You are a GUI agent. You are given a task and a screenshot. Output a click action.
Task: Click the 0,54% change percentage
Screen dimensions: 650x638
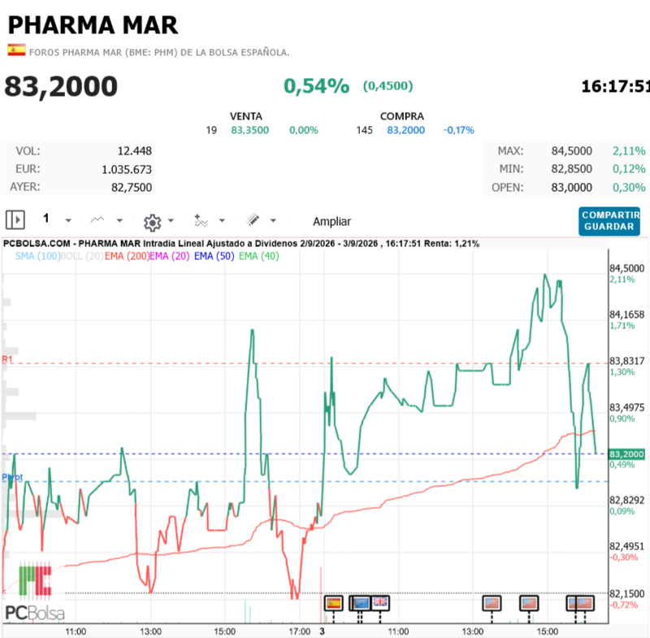(316, 86)
